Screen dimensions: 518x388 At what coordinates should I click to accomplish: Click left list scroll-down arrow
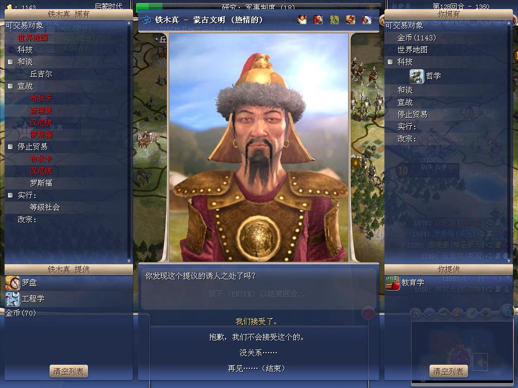pyautogui.click(x=129, y=261)
